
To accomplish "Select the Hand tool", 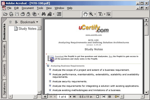I will [85, 14].
